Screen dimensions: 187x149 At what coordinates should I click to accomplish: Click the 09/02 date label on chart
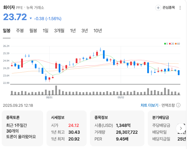click(121, 97)
